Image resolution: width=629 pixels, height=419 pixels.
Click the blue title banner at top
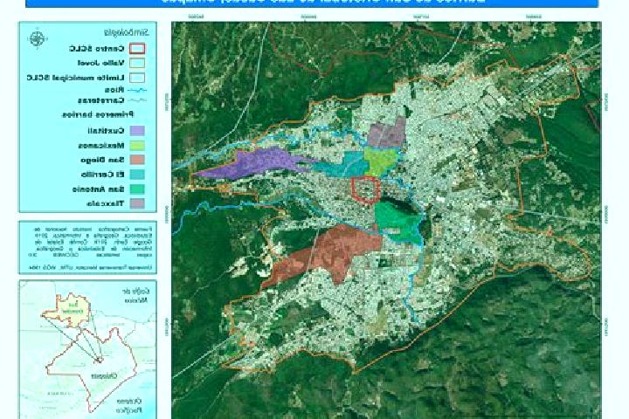point(312,3)
